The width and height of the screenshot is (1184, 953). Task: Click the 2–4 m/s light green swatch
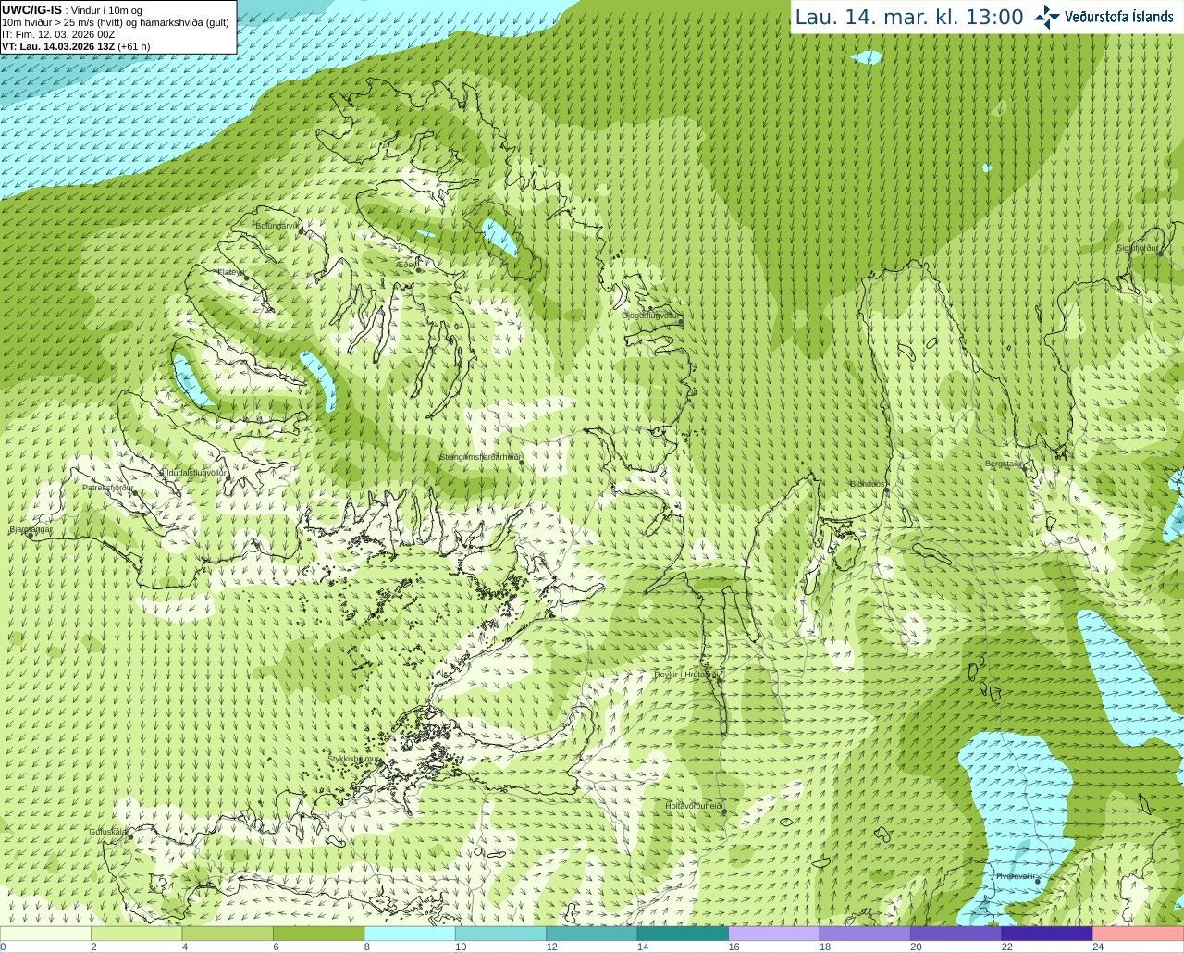pos(136,934)
